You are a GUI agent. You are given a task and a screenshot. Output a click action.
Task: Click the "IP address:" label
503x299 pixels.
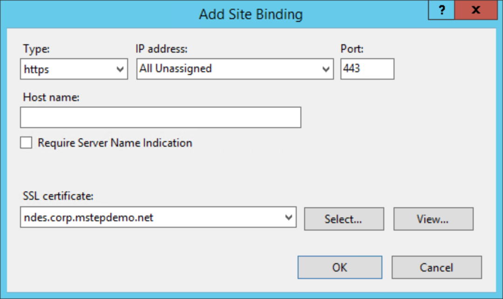161,48
